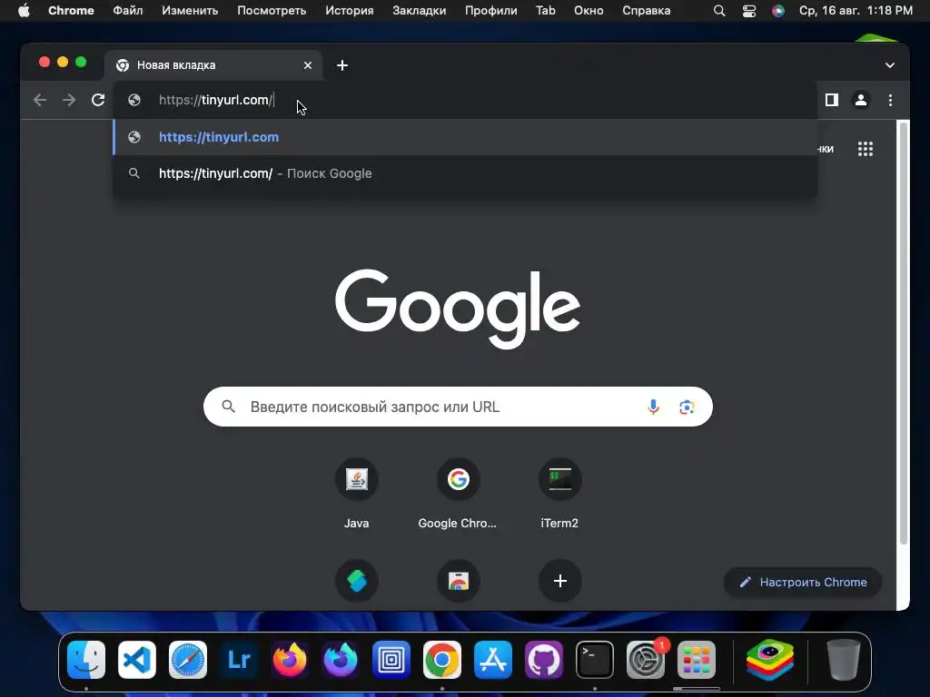Open Launchpad from the dock
Image resolution: width=930 pixels, height=697 pixels.
tap(697, 660)
